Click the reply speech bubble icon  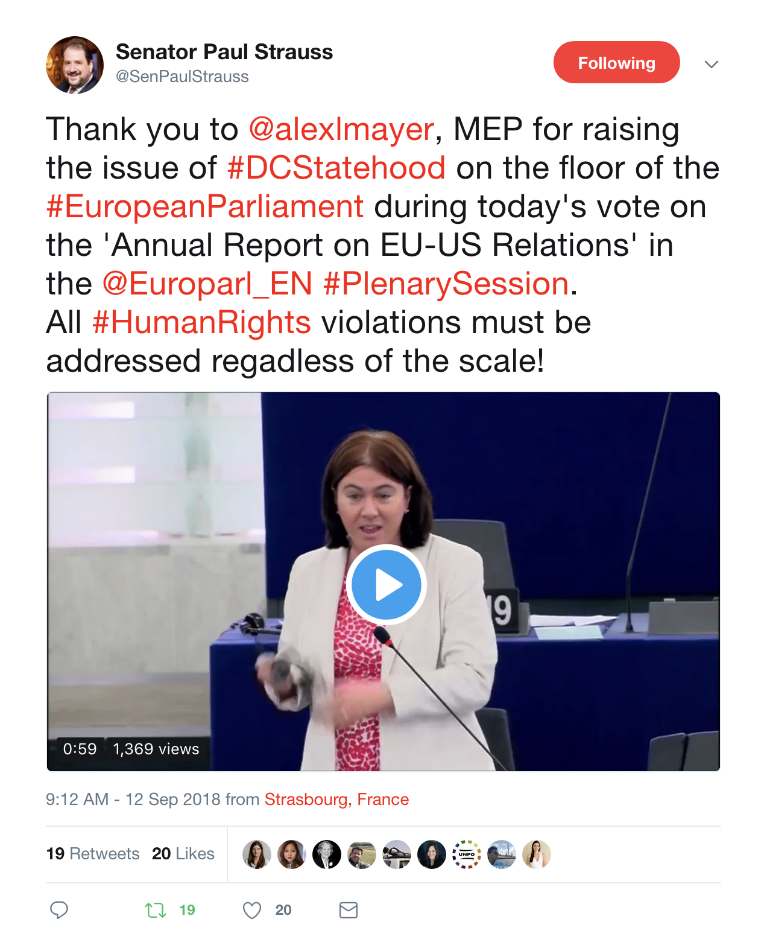click(x=59, y=909)
